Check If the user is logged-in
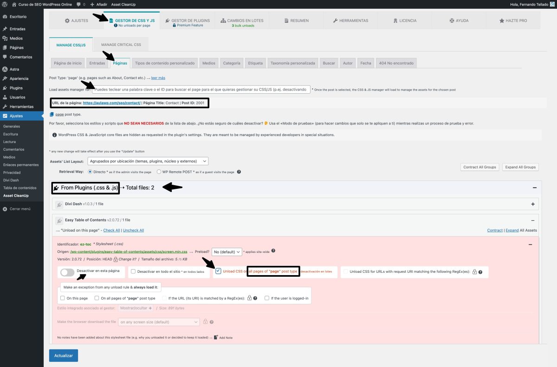 click(x=267, y=298)
